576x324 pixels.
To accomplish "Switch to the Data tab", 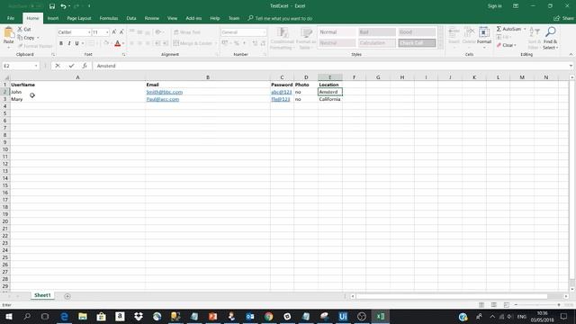I will click(x=131, y=18).
